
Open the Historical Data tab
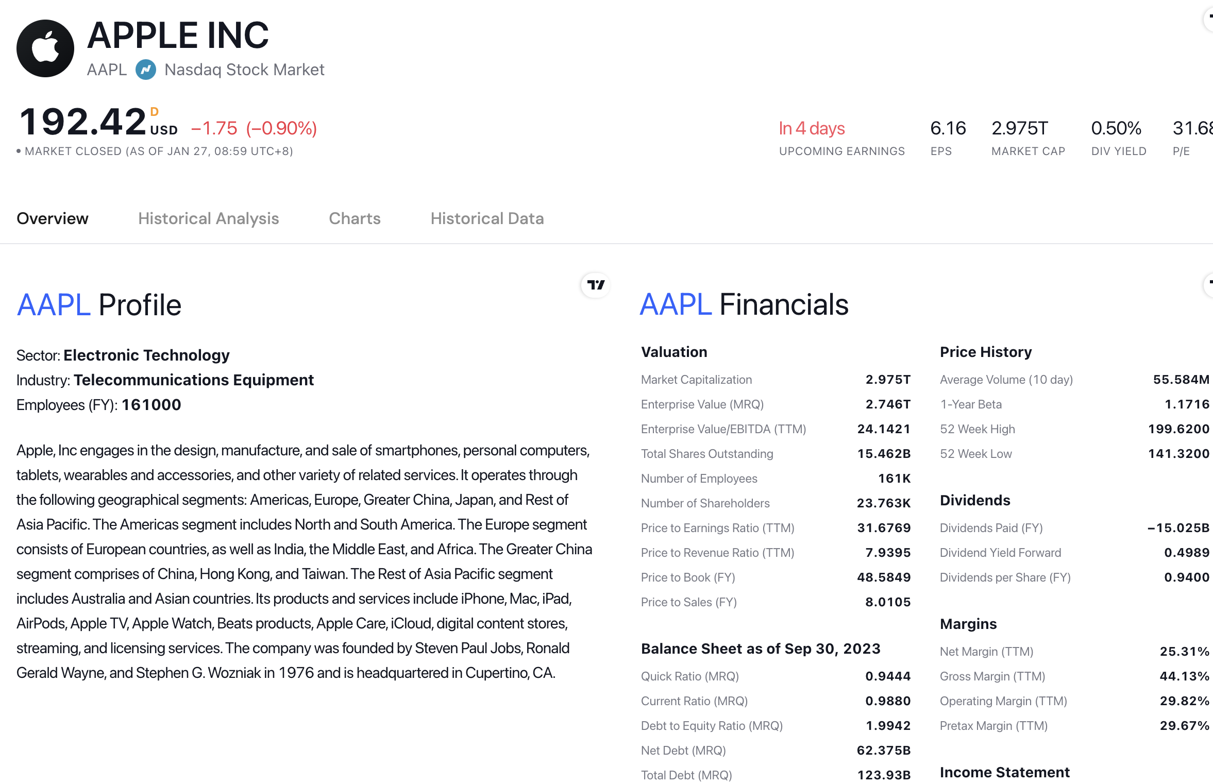487,218
